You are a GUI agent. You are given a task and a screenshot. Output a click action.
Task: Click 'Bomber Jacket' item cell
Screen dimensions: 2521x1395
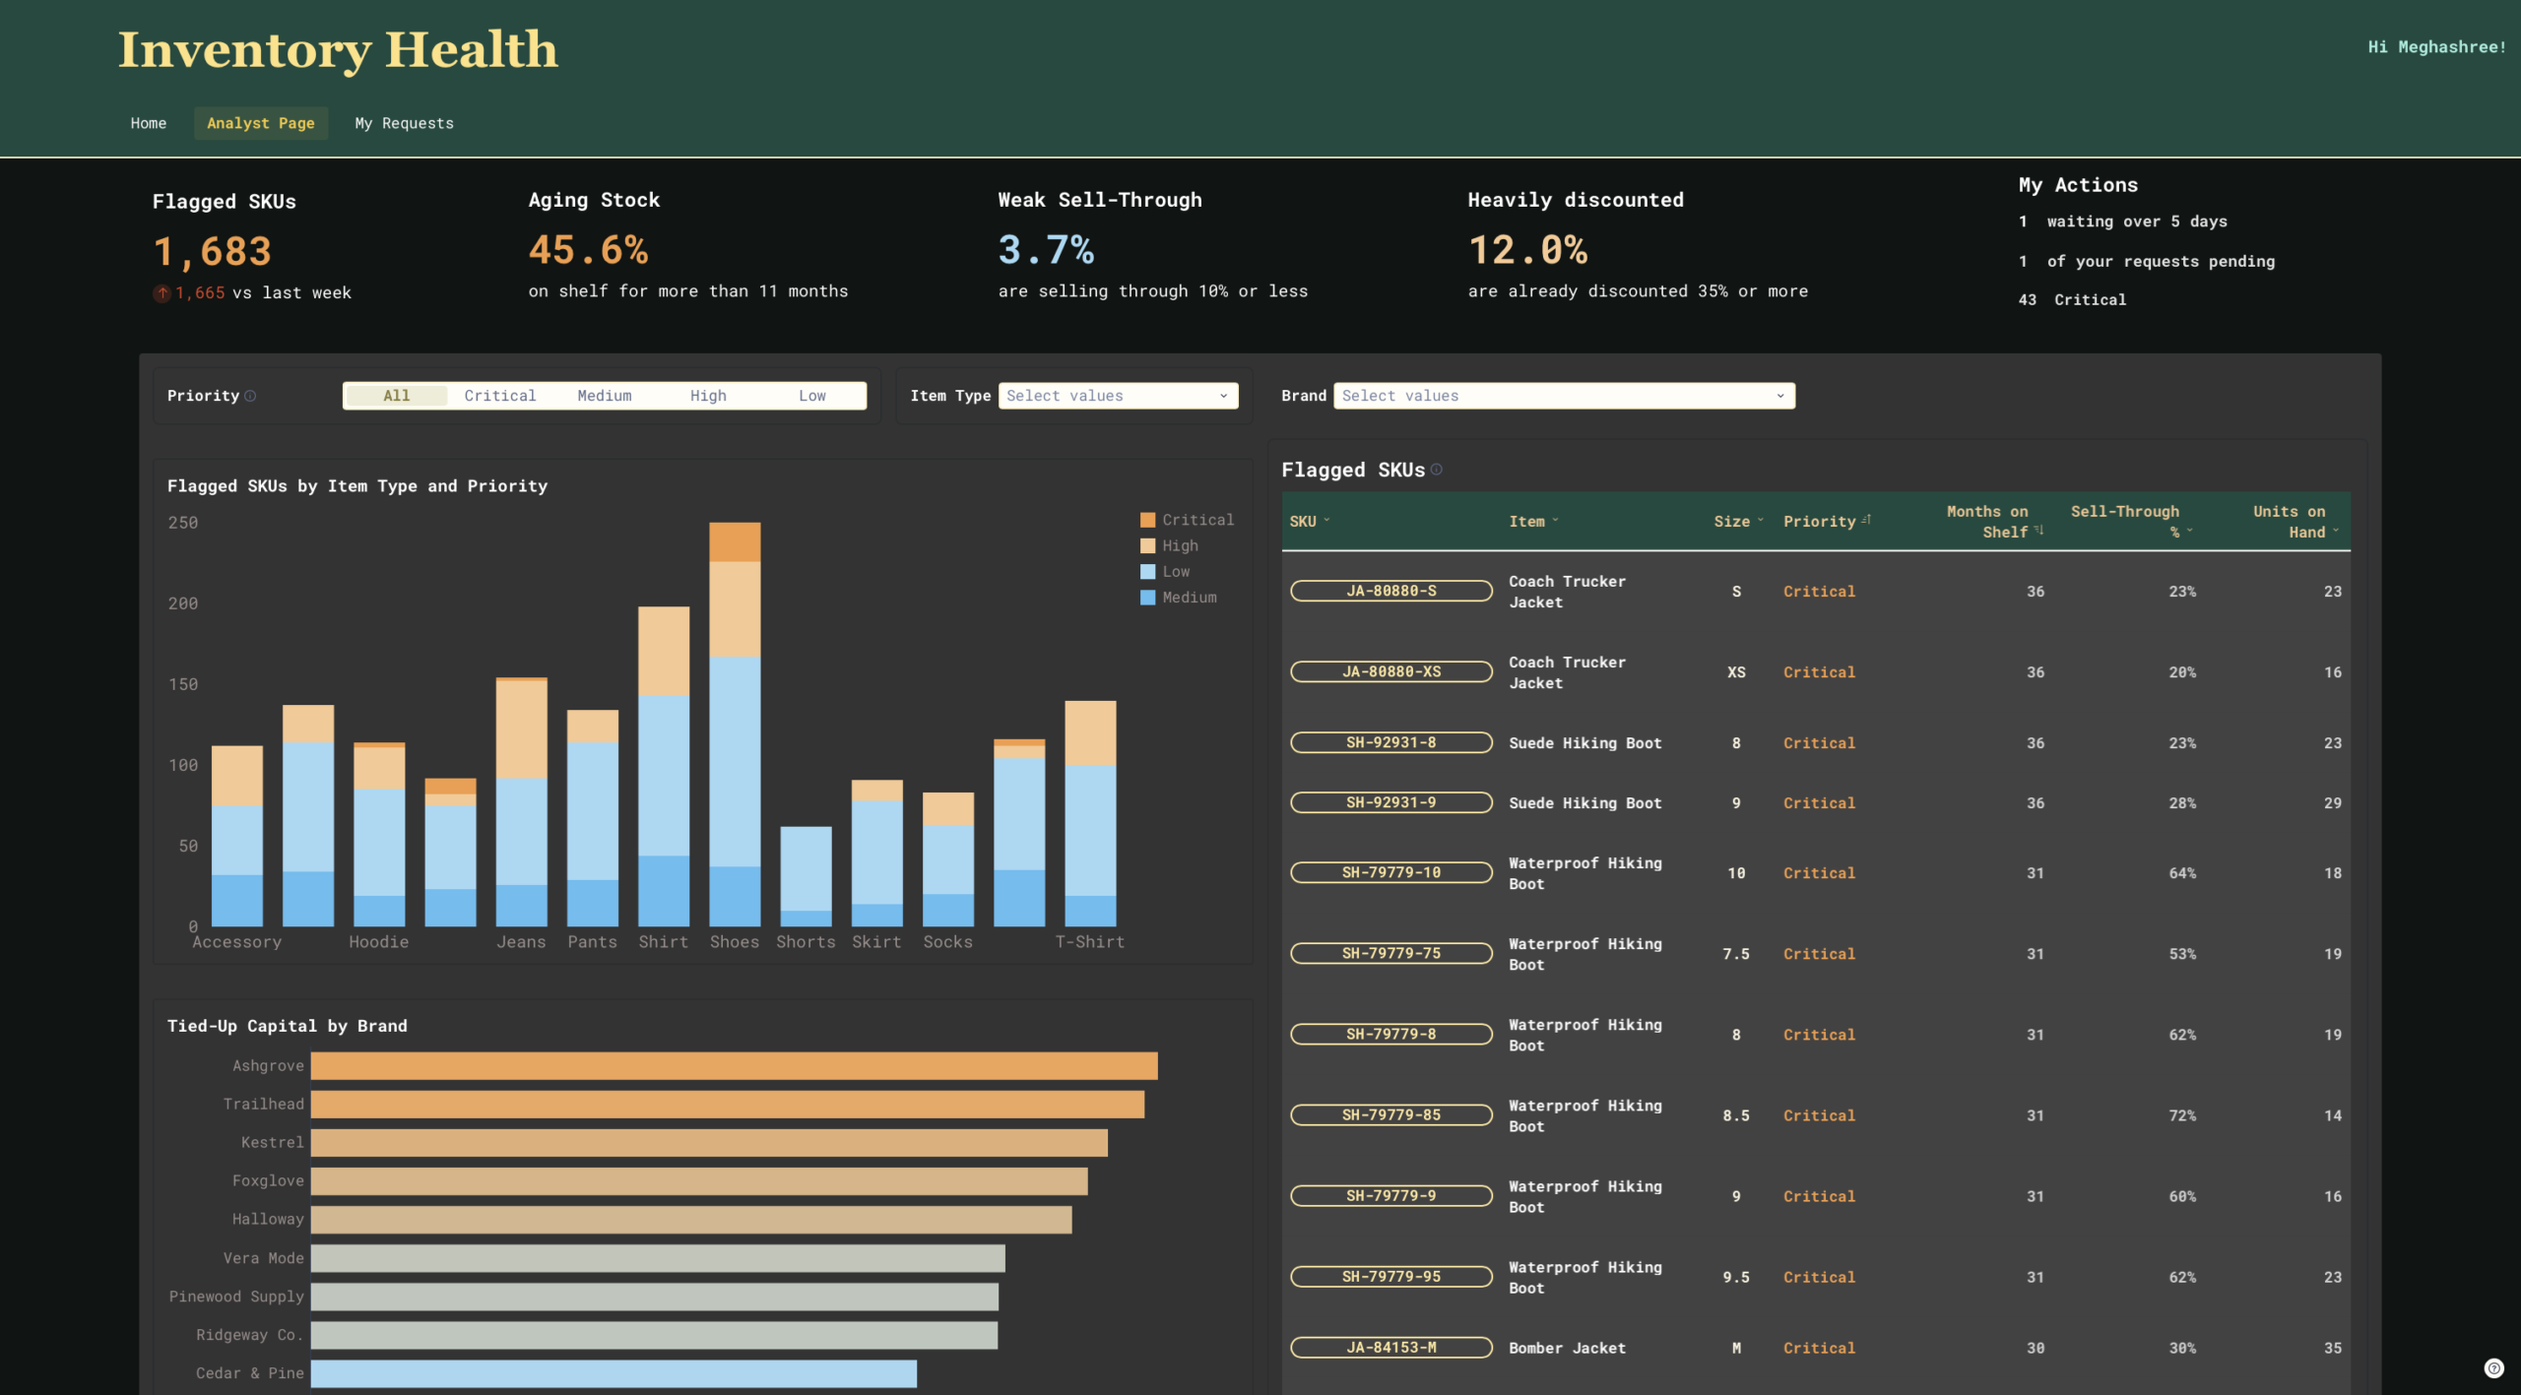[x=1567, y=1348]
